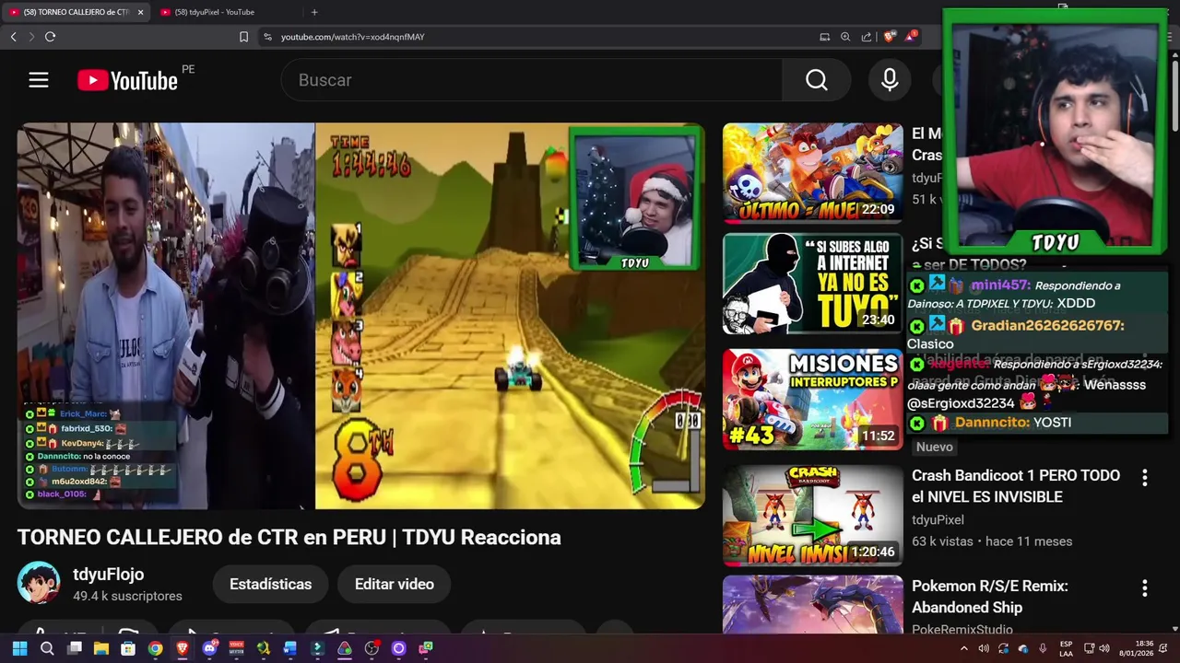Open options for Pokemon R/S/E Remix video
Image resolution: width=1180 pixels, height=663 pixels.
pos(1144,588)
